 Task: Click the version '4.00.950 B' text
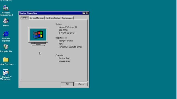point(63,30)
